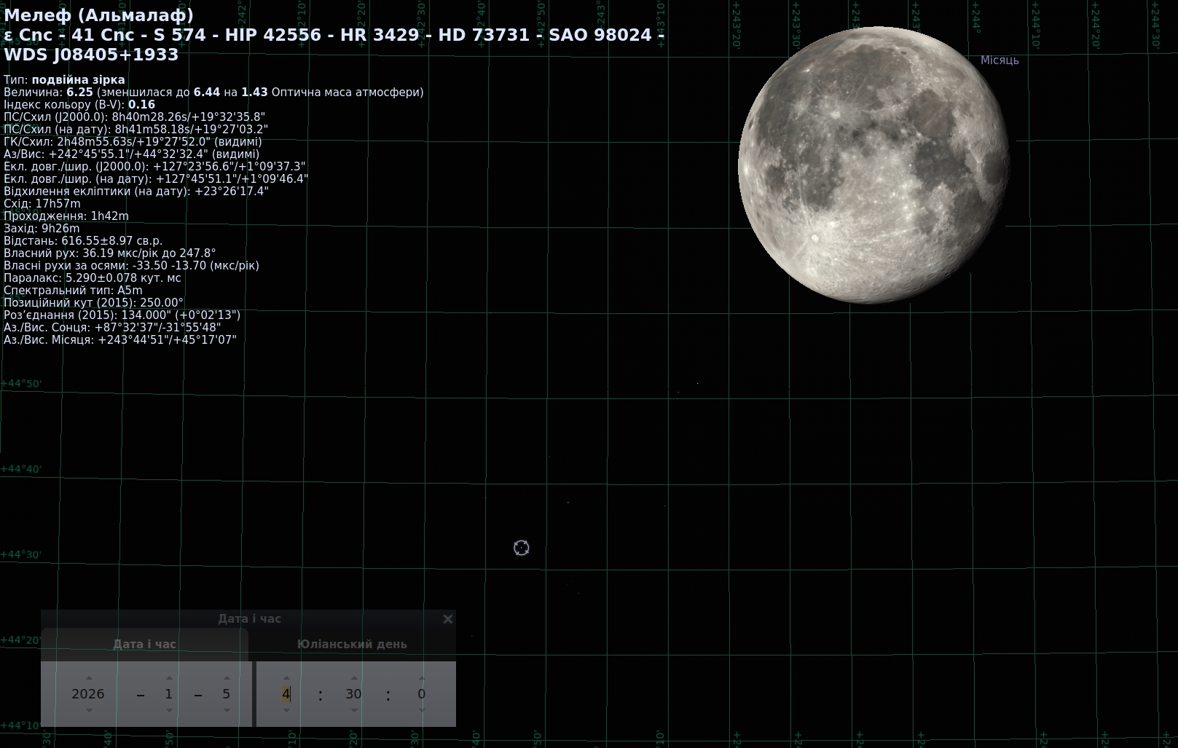Increase the day with up arrow
The width and height of the screenshot is (1178, 748).
click(x=227, y=678)
